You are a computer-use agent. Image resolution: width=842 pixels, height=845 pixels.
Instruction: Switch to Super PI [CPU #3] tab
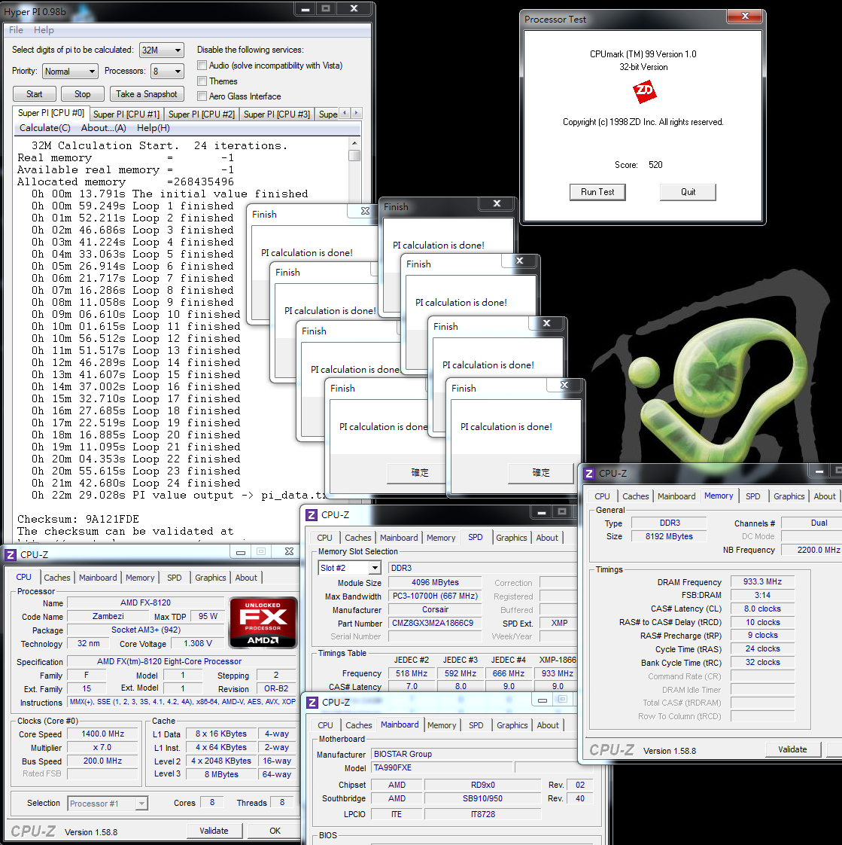[277, 114]
